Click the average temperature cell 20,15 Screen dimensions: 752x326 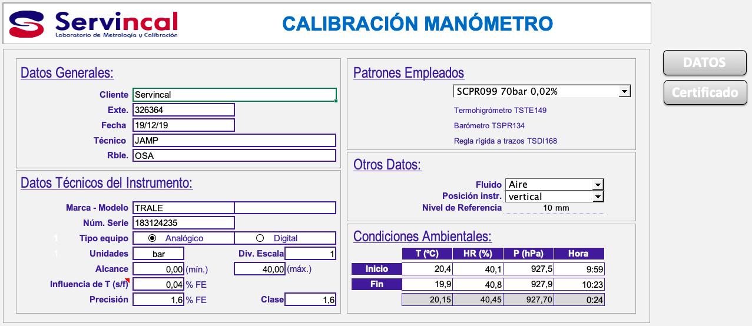427,300
